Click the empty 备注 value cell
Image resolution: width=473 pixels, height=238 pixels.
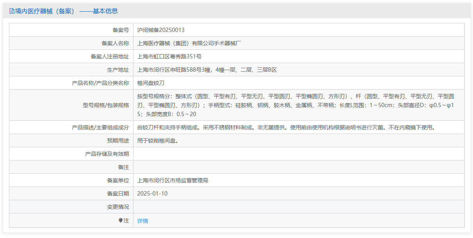click(x=299, y=167)
